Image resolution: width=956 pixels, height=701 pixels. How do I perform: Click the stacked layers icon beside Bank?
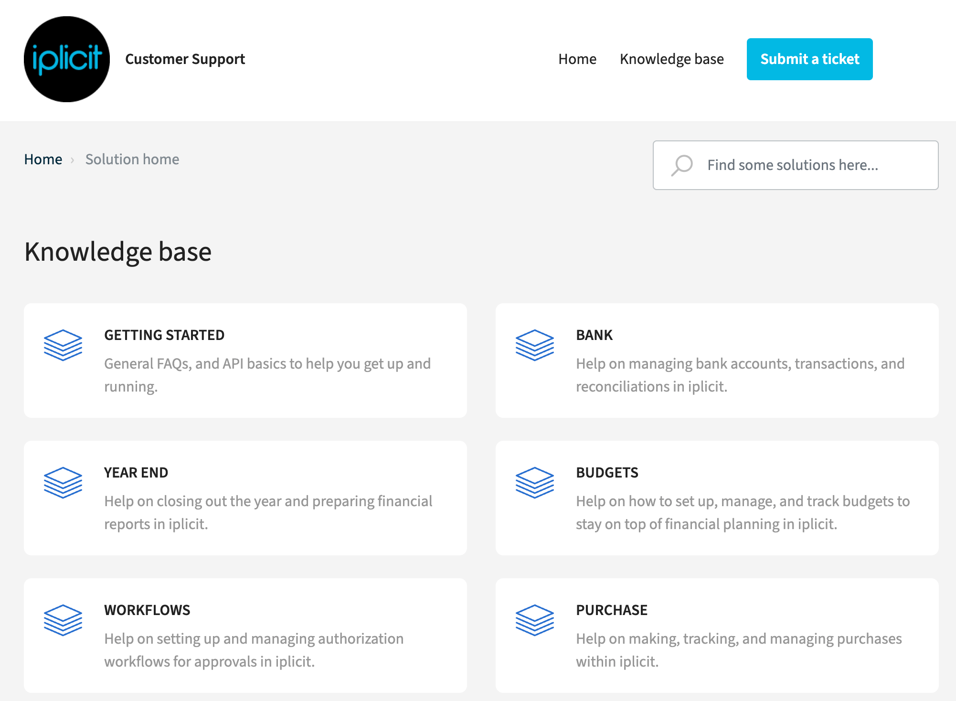coord(535,345)
